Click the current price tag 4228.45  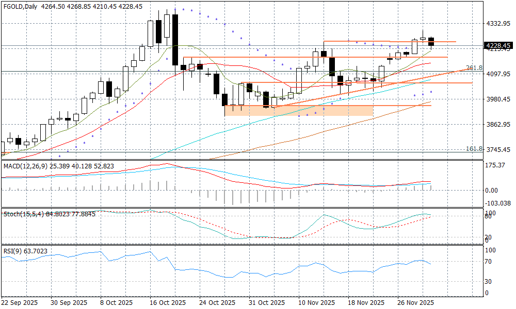tap(498, 46)
